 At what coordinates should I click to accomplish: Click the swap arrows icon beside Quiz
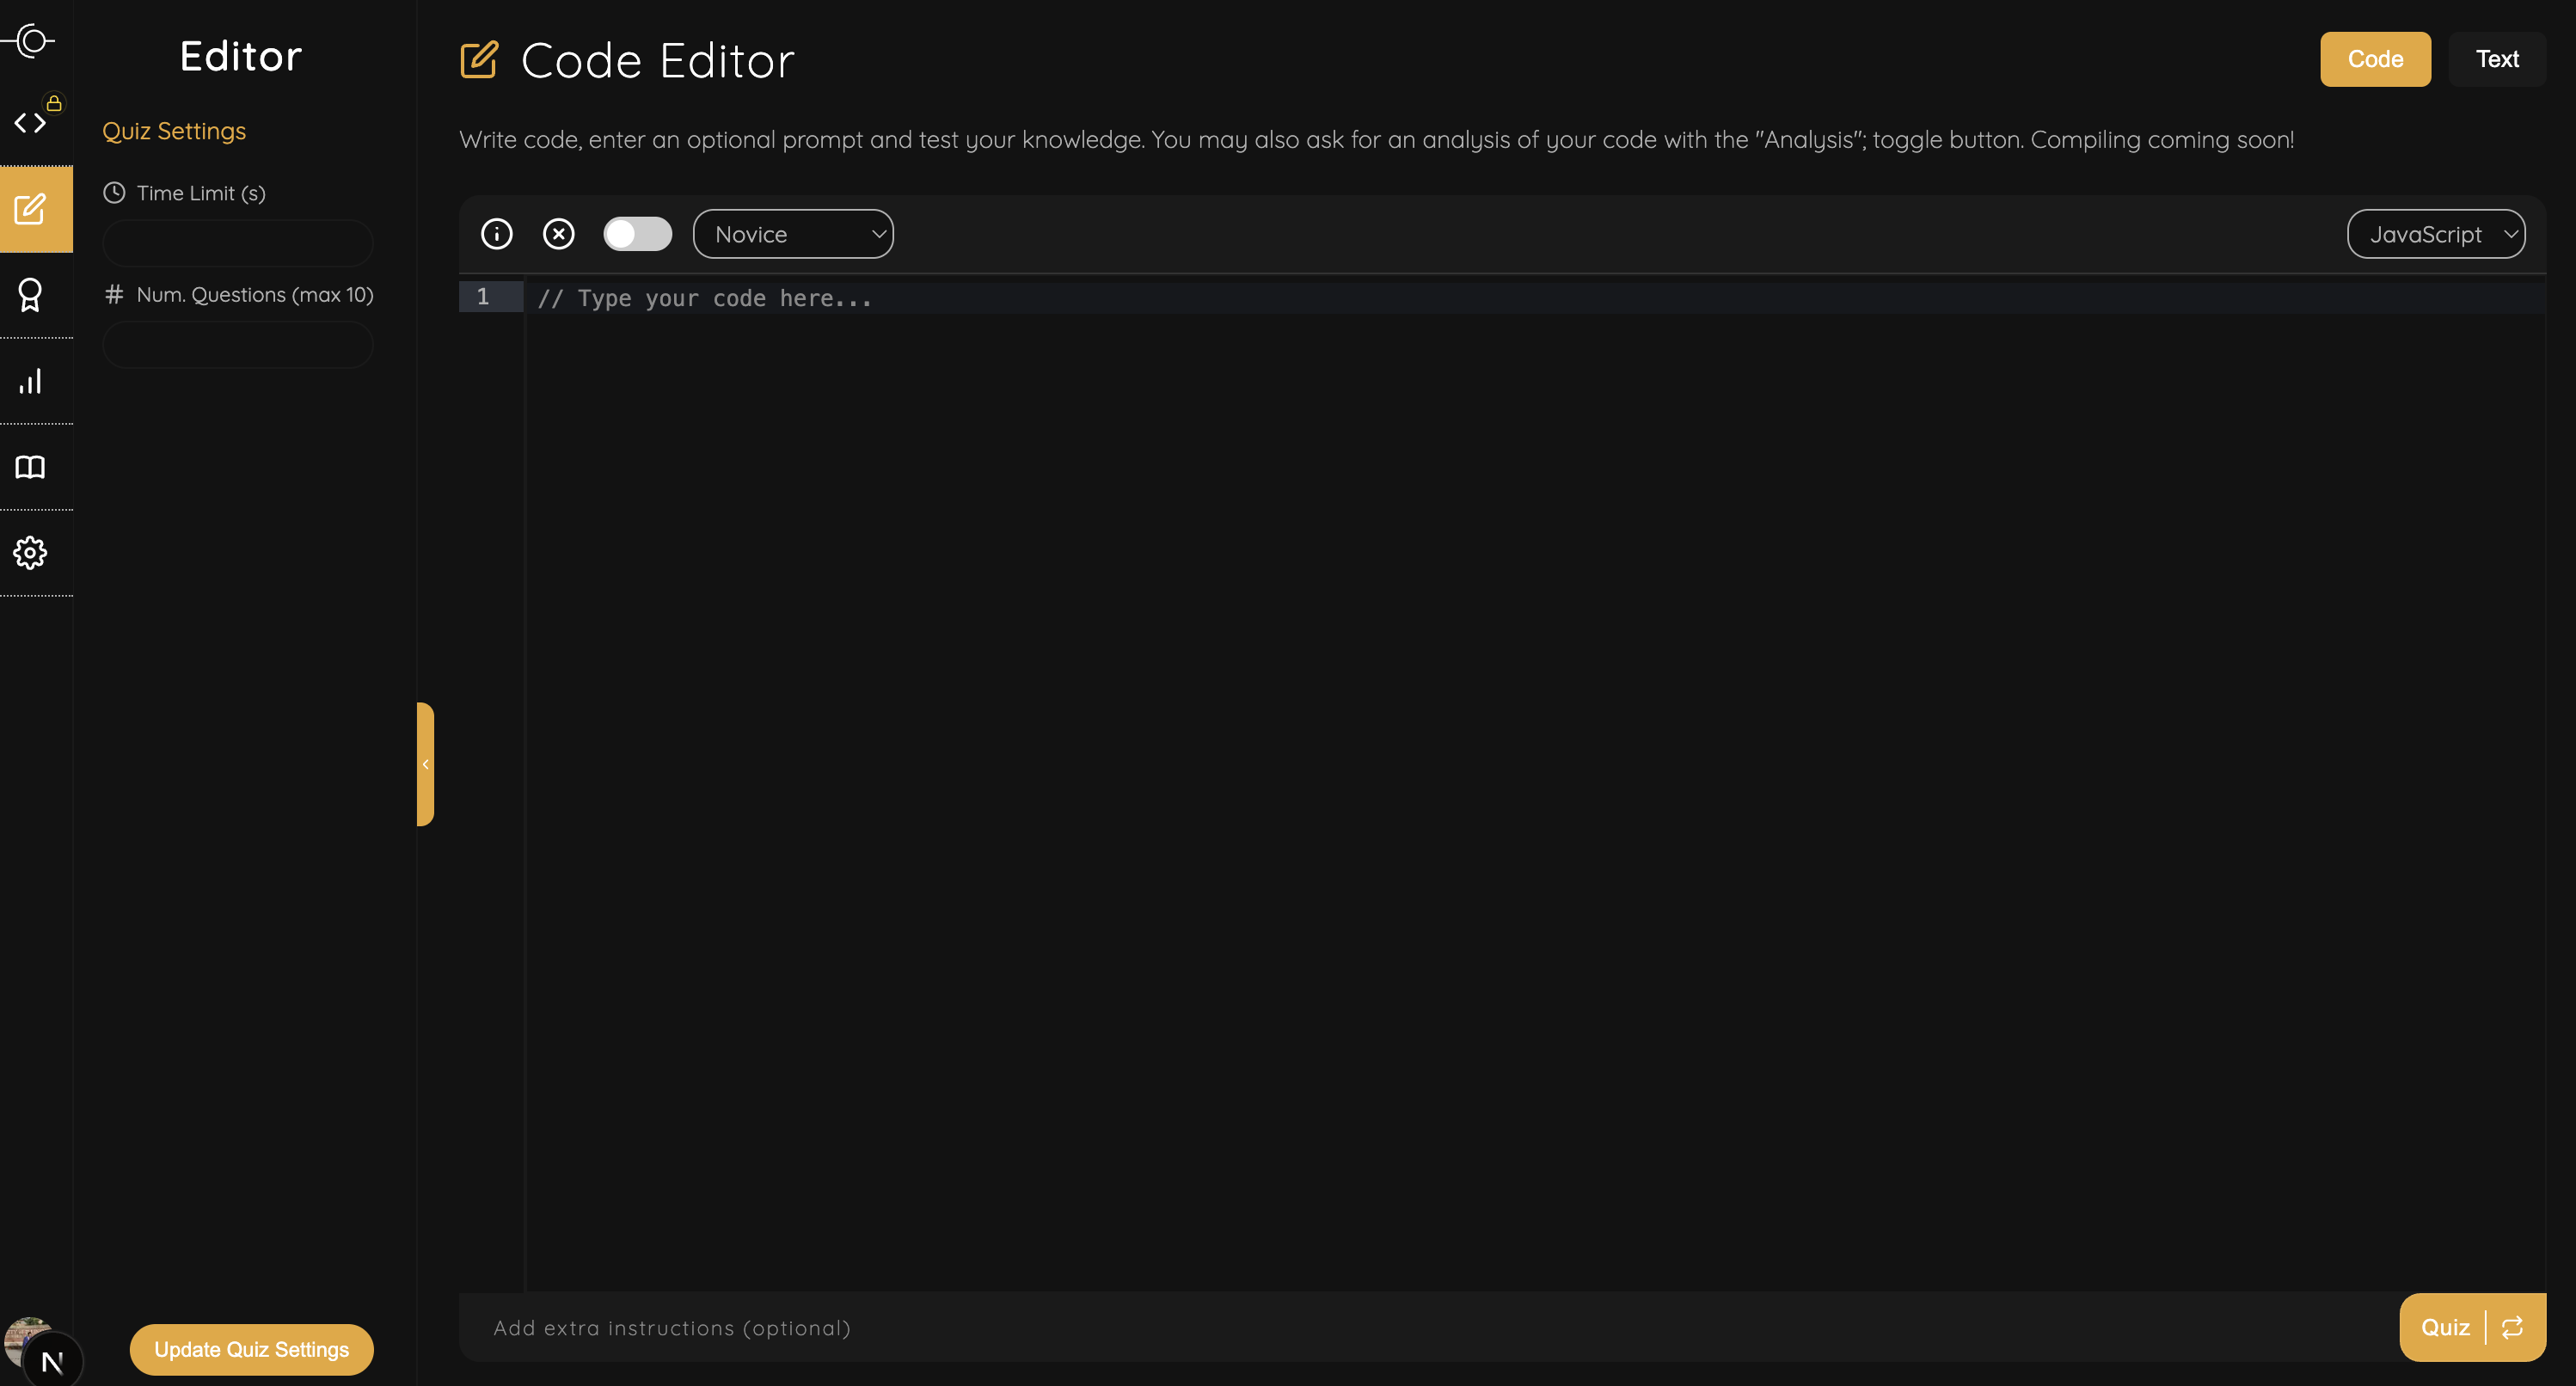(x=2512, y=1327)
